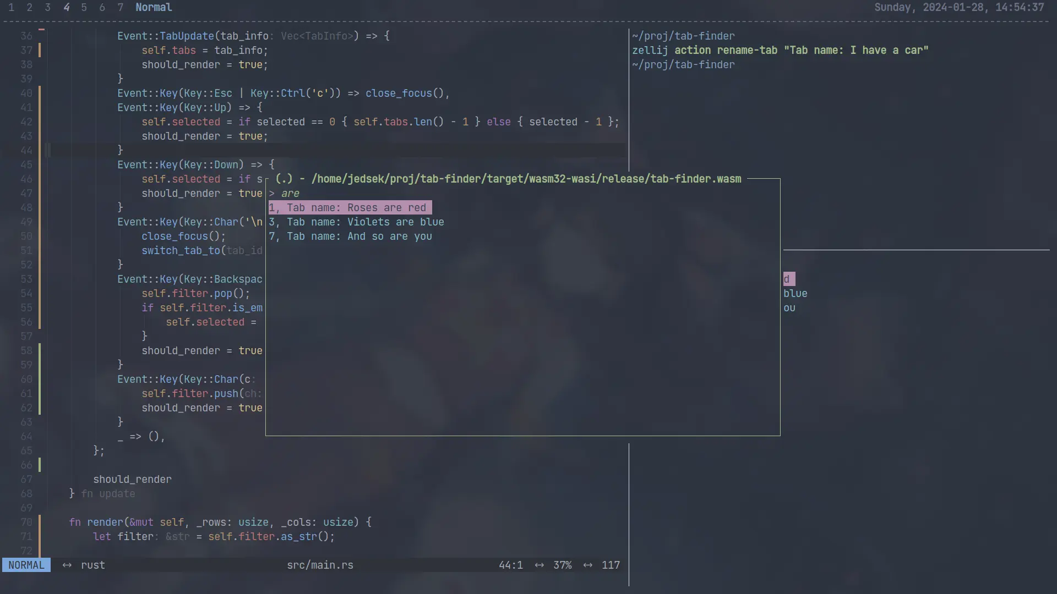Click the 'fn update' closing hint
Screen dimensions: 1057x594
click(x=108, y=494)
